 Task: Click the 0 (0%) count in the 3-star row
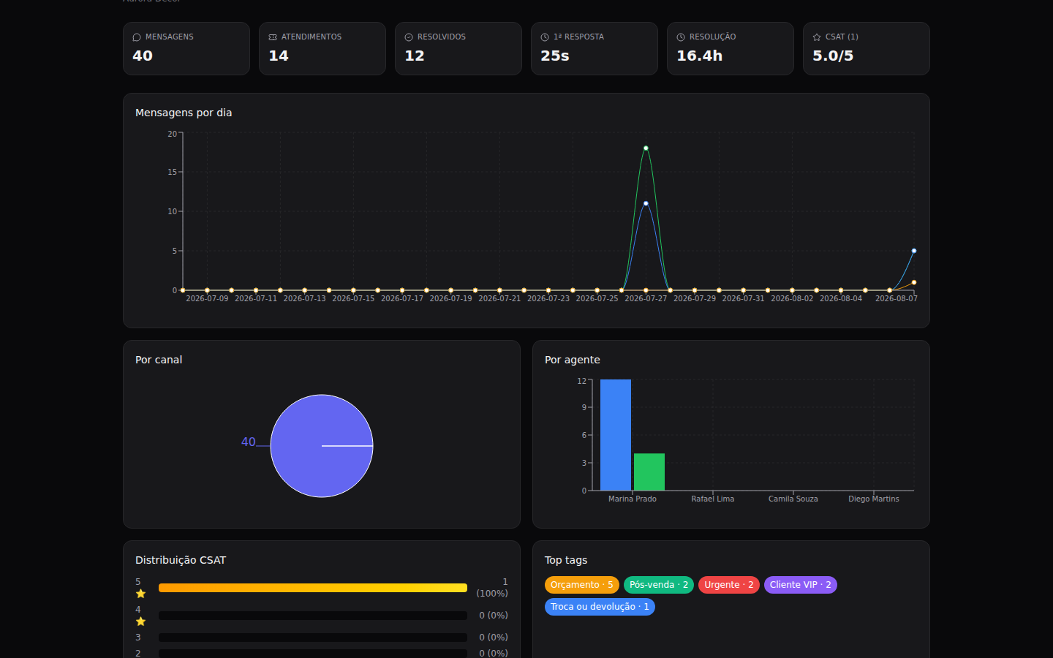(x=494, y=638)
